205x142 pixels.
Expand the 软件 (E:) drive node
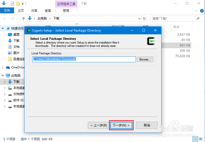5,100
